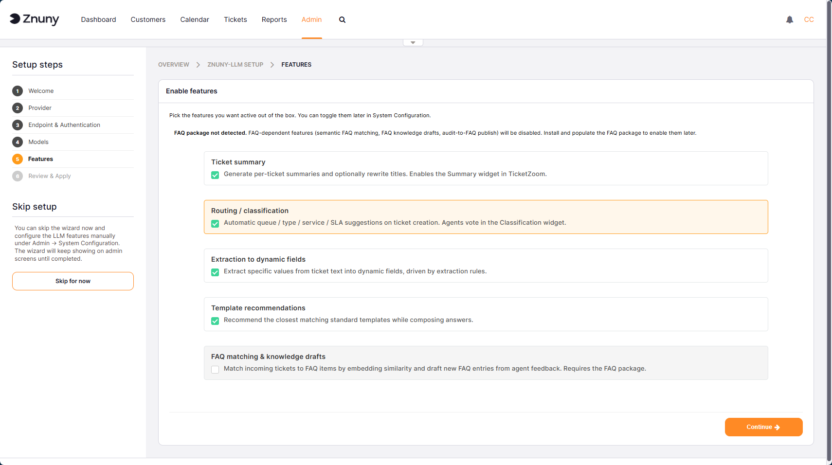Go to Overview breadcrumb

174,65
